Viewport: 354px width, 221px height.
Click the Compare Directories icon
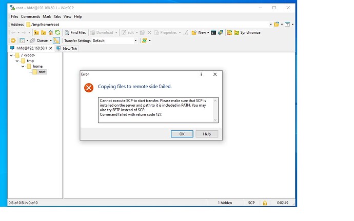coord(229,33)
